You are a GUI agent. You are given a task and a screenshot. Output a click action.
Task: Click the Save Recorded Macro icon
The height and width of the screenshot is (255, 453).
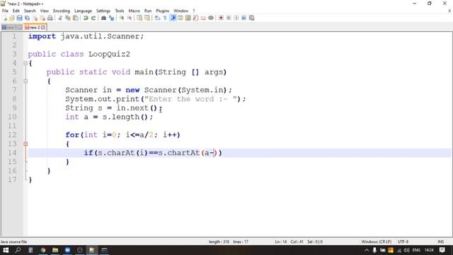pyautogui.click(x=243, y=18)
